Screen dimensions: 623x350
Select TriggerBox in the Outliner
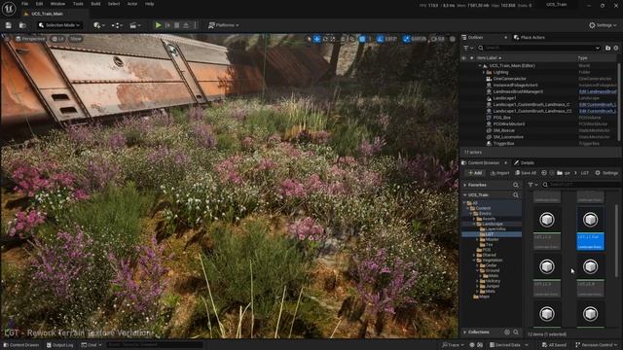point(503,143)
